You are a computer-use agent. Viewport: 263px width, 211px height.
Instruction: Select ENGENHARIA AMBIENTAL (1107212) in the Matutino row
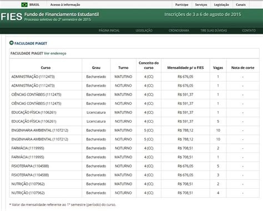40,130
